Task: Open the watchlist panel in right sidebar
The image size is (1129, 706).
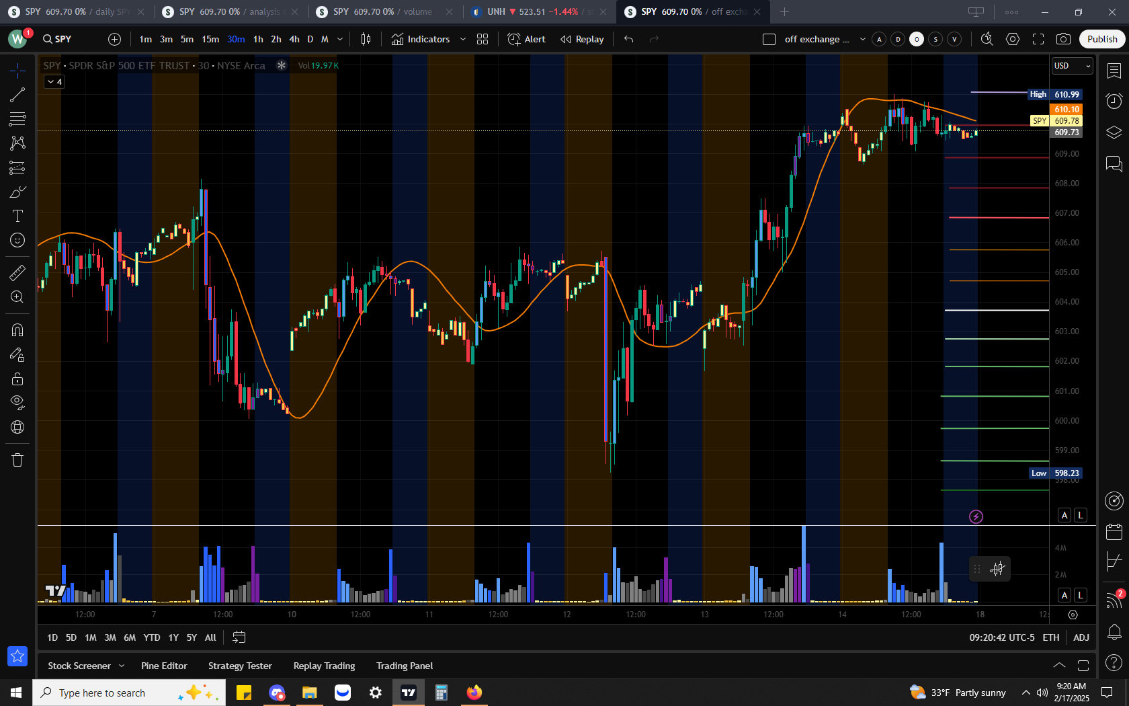Action: pyautogui.click(x=1114, y=71)
